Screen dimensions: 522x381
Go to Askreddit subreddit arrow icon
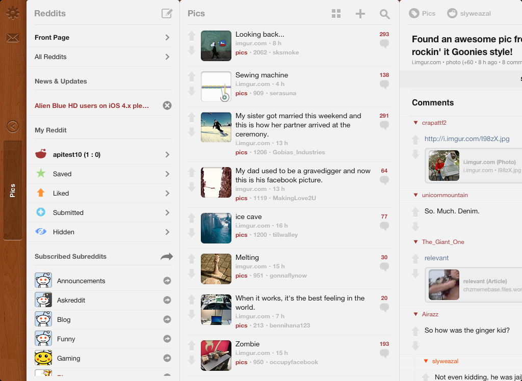[167, 300]
